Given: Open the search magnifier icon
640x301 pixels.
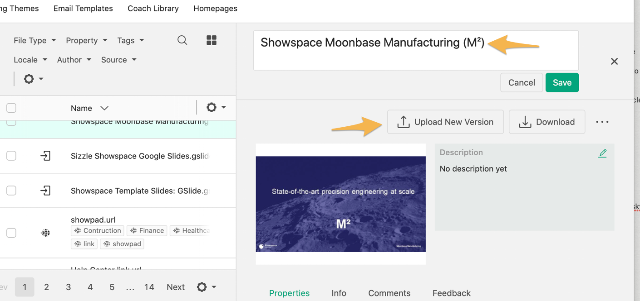Looking at the screenshot, I should click(182, 40).
